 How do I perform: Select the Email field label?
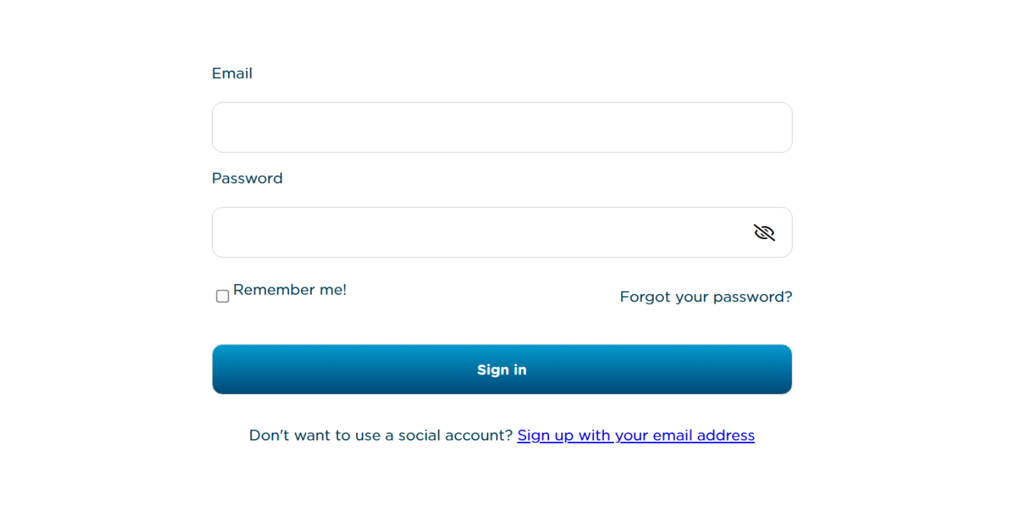(x=232, y=73)
